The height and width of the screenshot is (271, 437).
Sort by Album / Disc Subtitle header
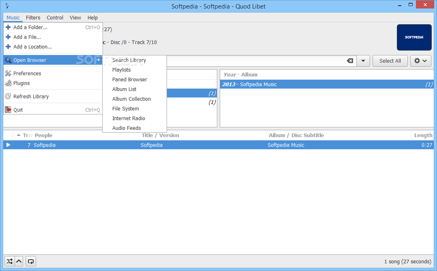(x=338, y=135)
